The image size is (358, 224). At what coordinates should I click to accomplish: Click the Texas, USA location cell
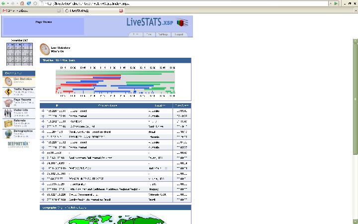(157, 158)
